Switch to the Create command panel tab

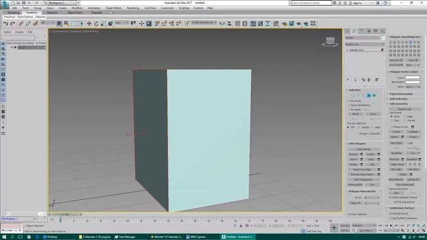coord(347,31)
